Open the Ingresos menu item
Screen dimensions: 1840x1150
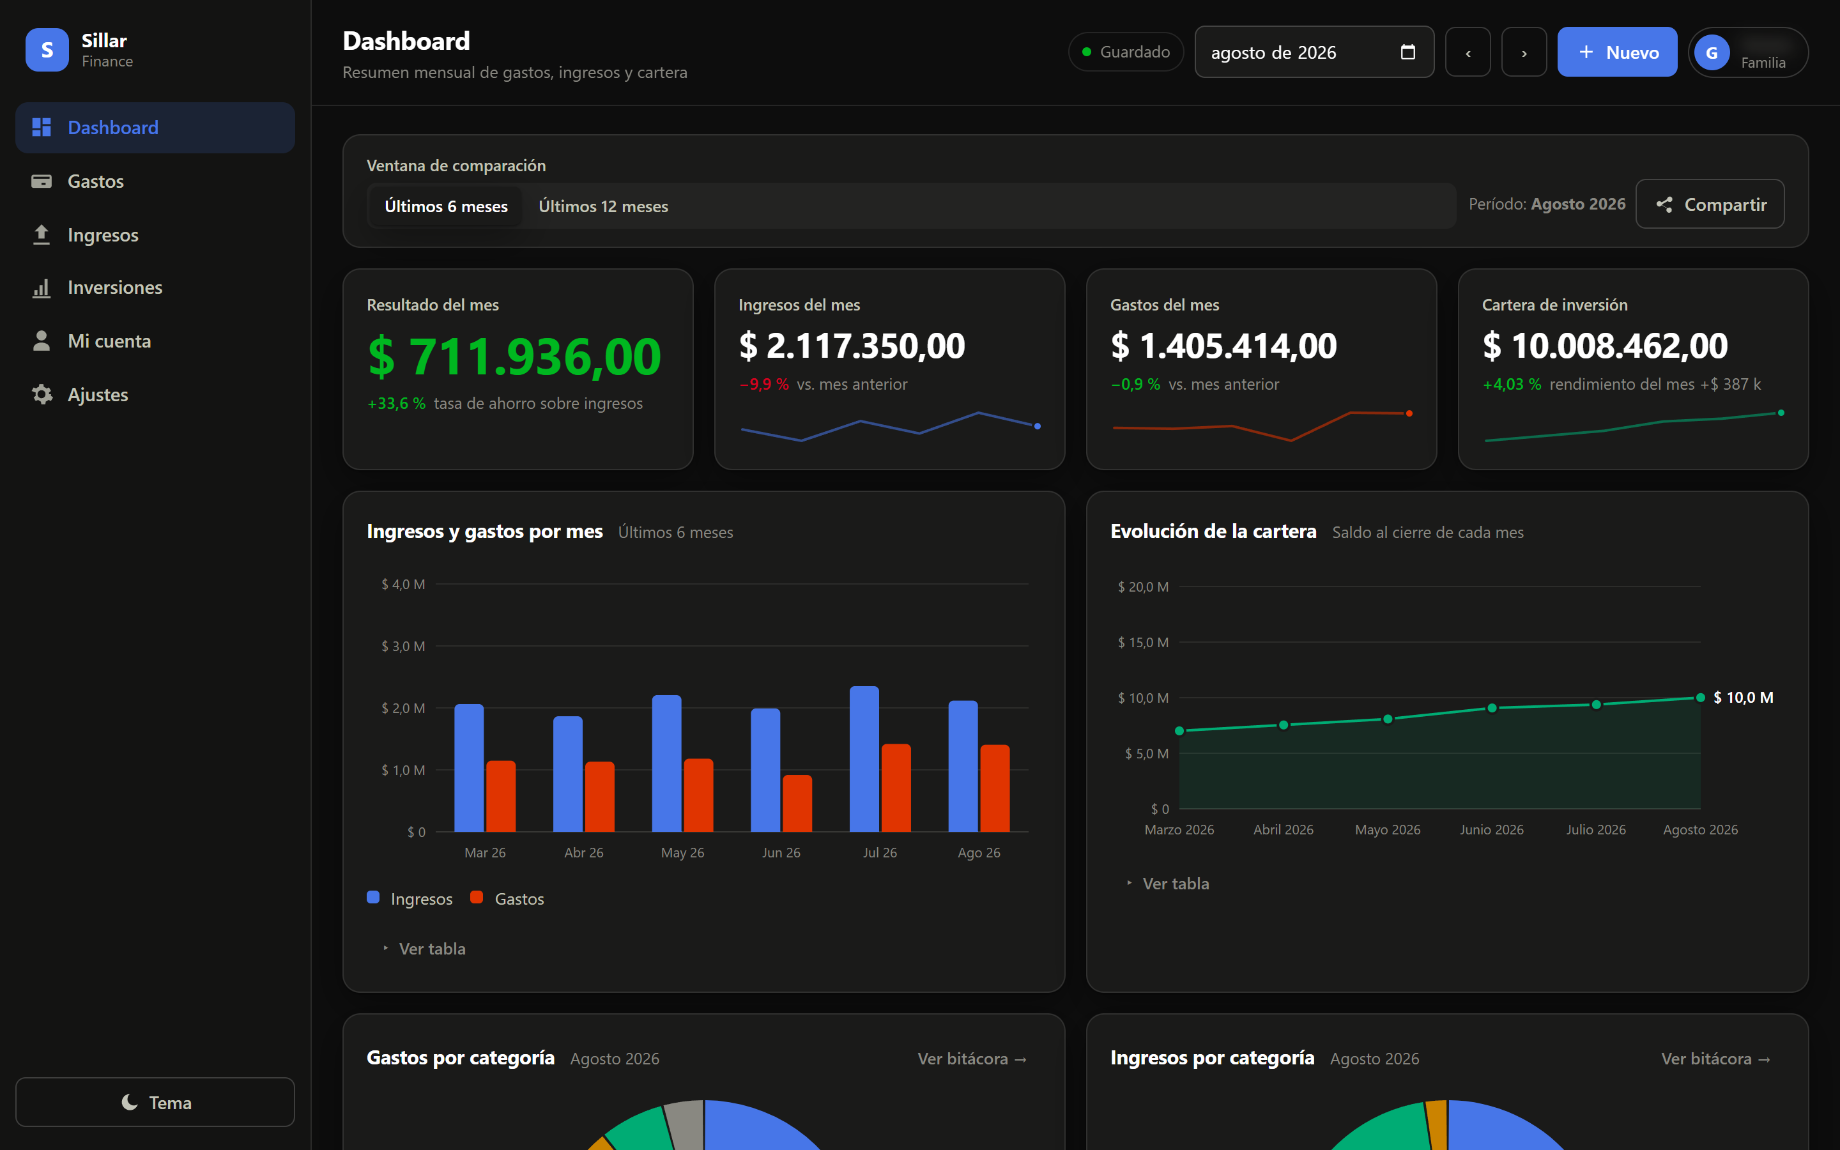155,234
